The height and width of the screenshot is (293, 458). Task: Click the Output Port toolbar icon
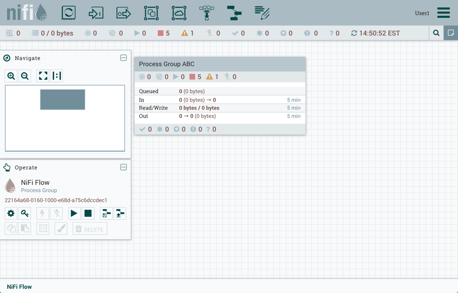pyautogui.click(x=123, y=13)
